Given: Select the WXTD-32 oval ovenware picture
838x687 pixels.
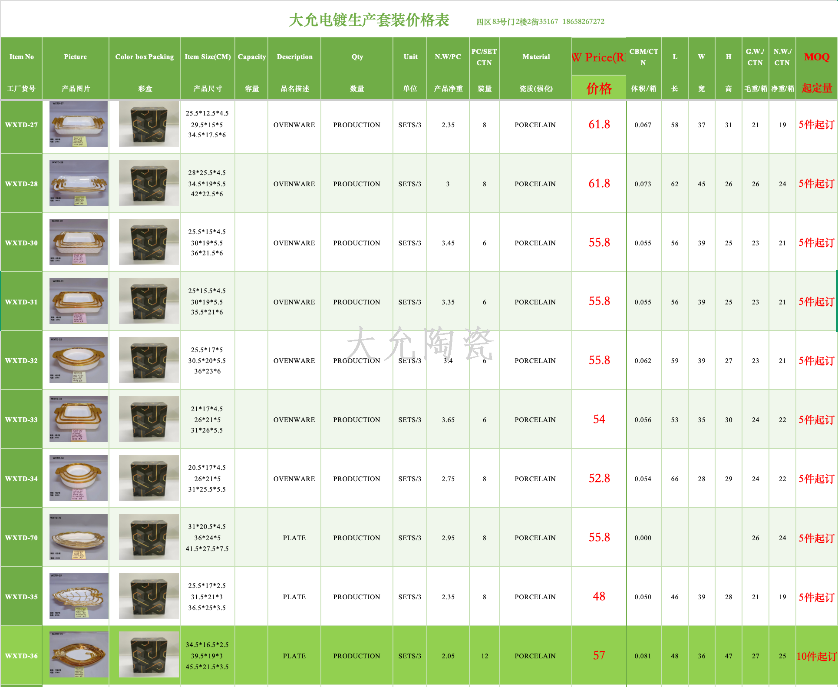Looking at the screenshot, I should click(78, 360).
